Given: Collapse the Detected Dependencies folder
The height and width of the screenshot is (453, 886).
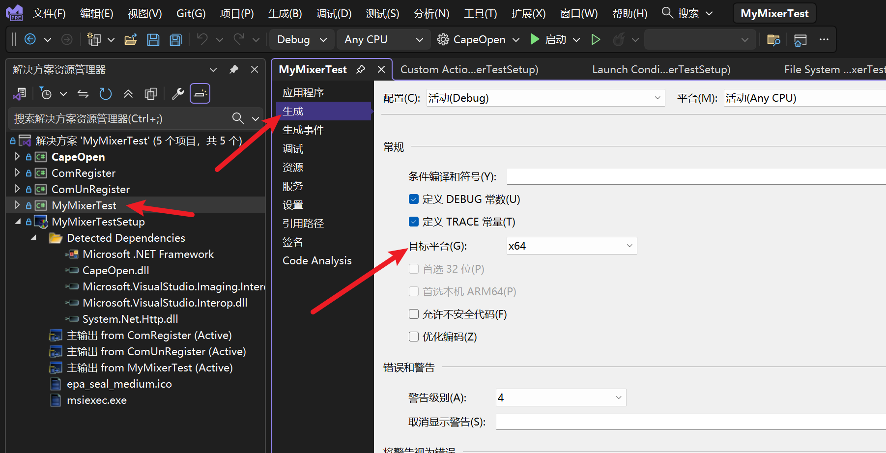Looking at the screenshot, I should [33, 238].
